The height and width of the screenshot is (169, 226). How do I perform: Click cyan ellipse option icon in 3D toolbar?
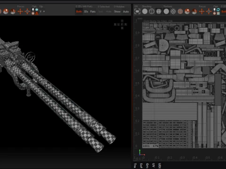(x=37, y=10)
